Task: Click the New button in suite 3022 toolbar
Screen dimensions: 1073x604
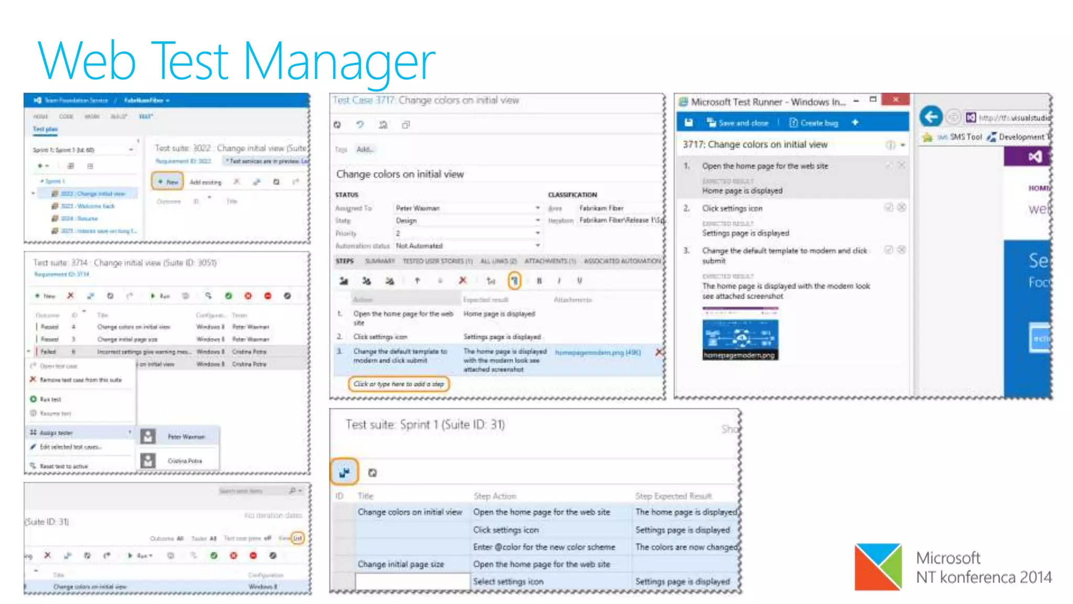Action: pyautogui.click(x=168, y=181)
